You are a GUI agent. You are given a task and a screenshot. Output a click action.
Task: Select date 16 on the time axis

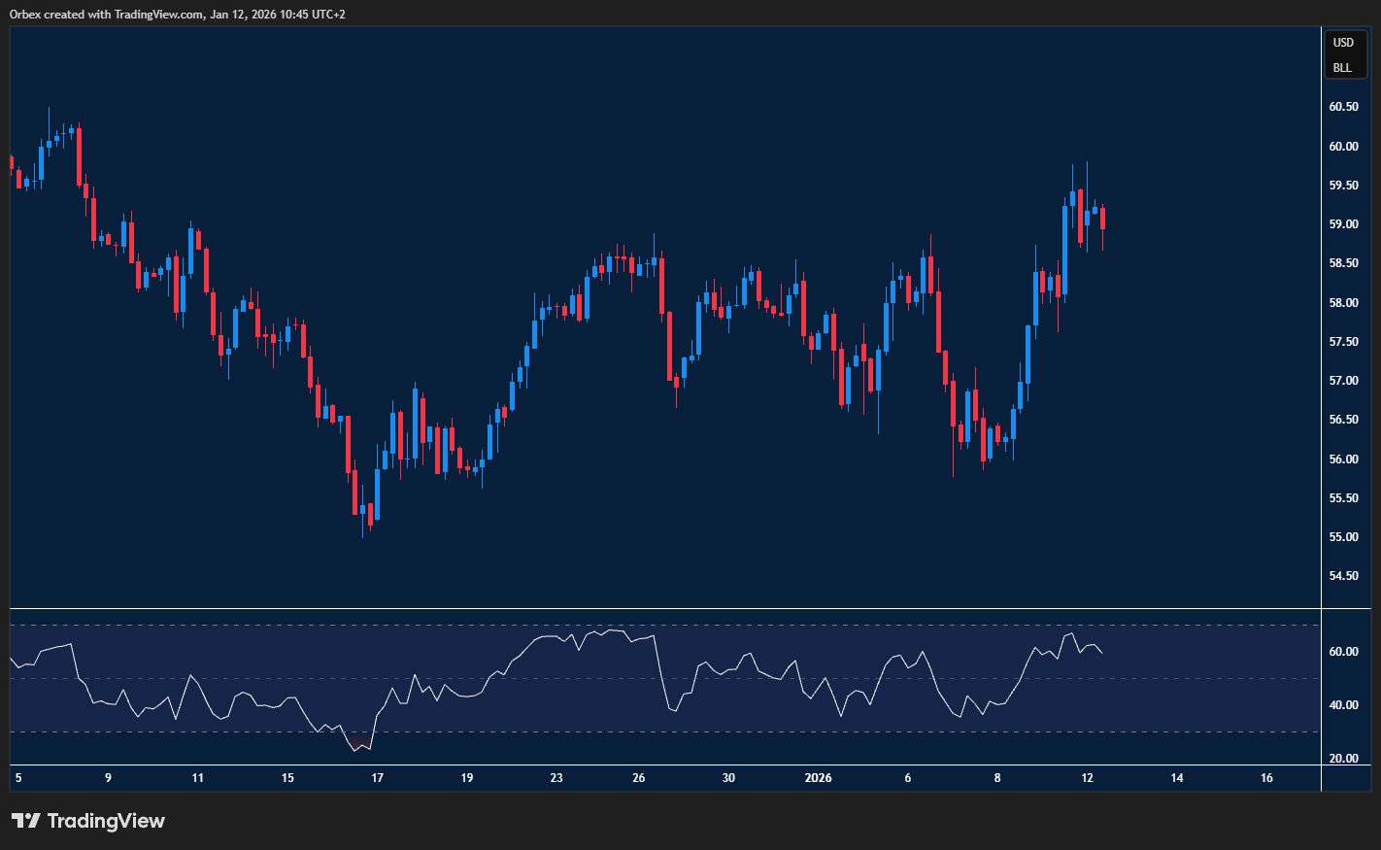1266,778
